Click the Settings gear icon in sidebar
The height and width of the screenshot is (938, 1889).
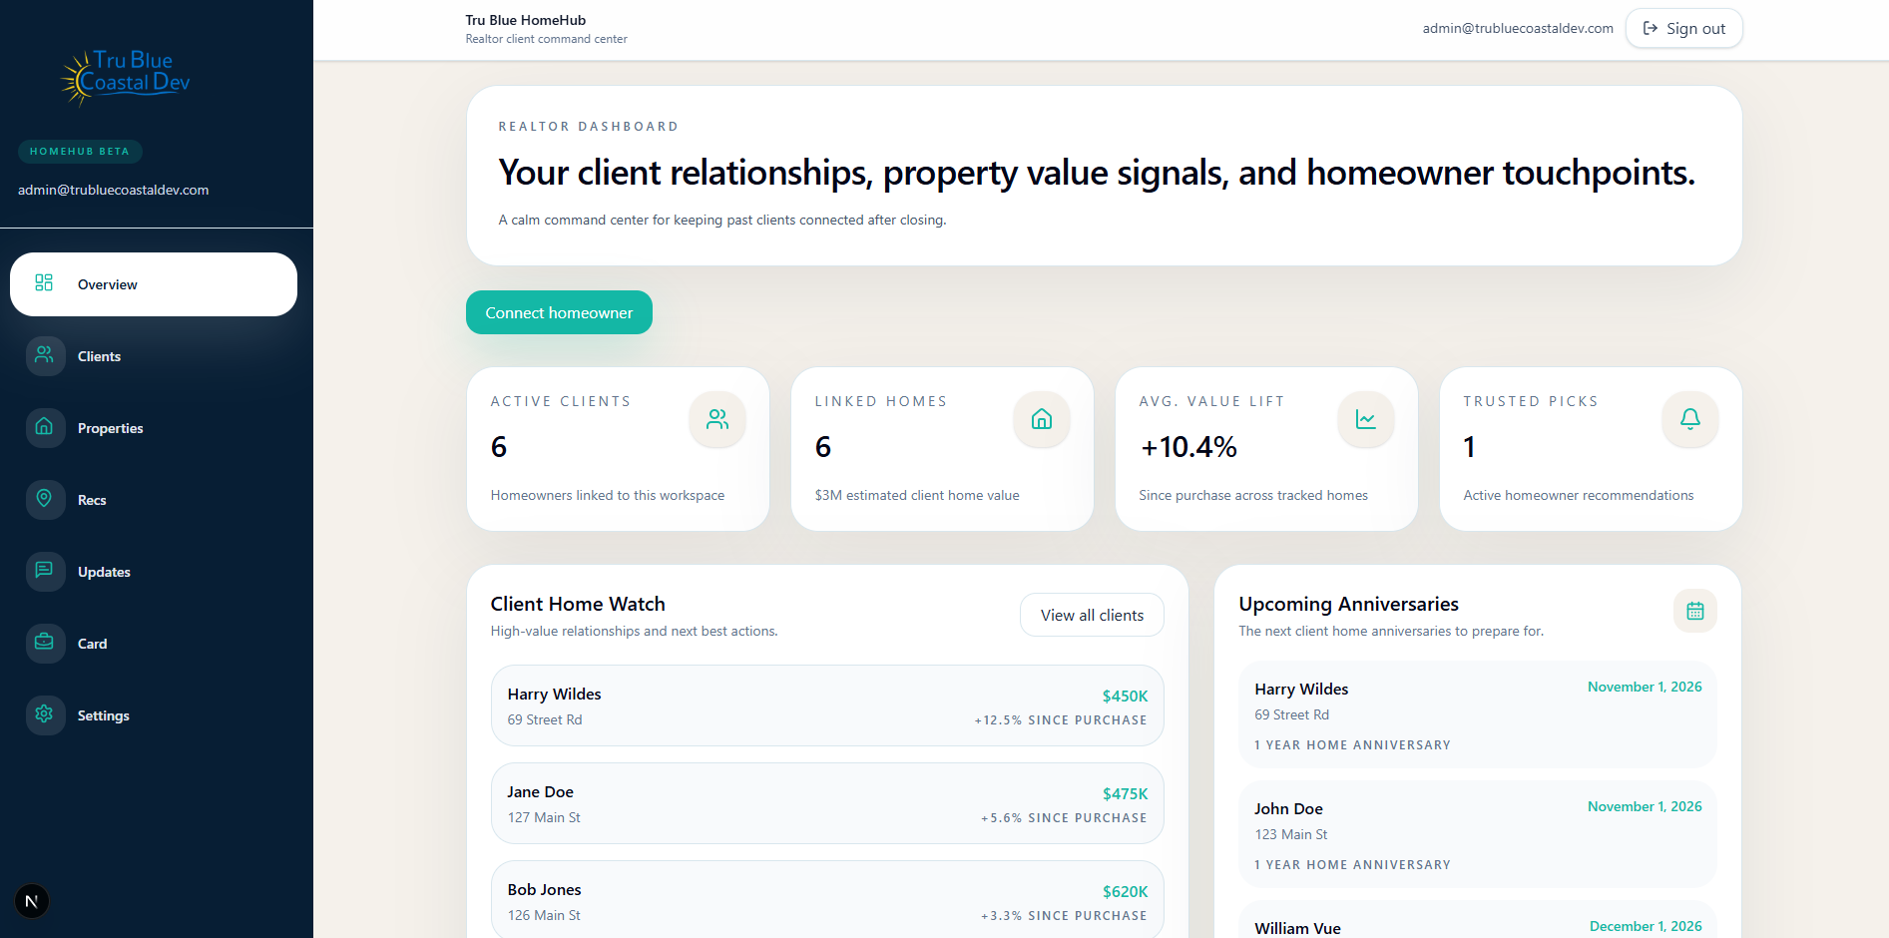pos(45,714)
